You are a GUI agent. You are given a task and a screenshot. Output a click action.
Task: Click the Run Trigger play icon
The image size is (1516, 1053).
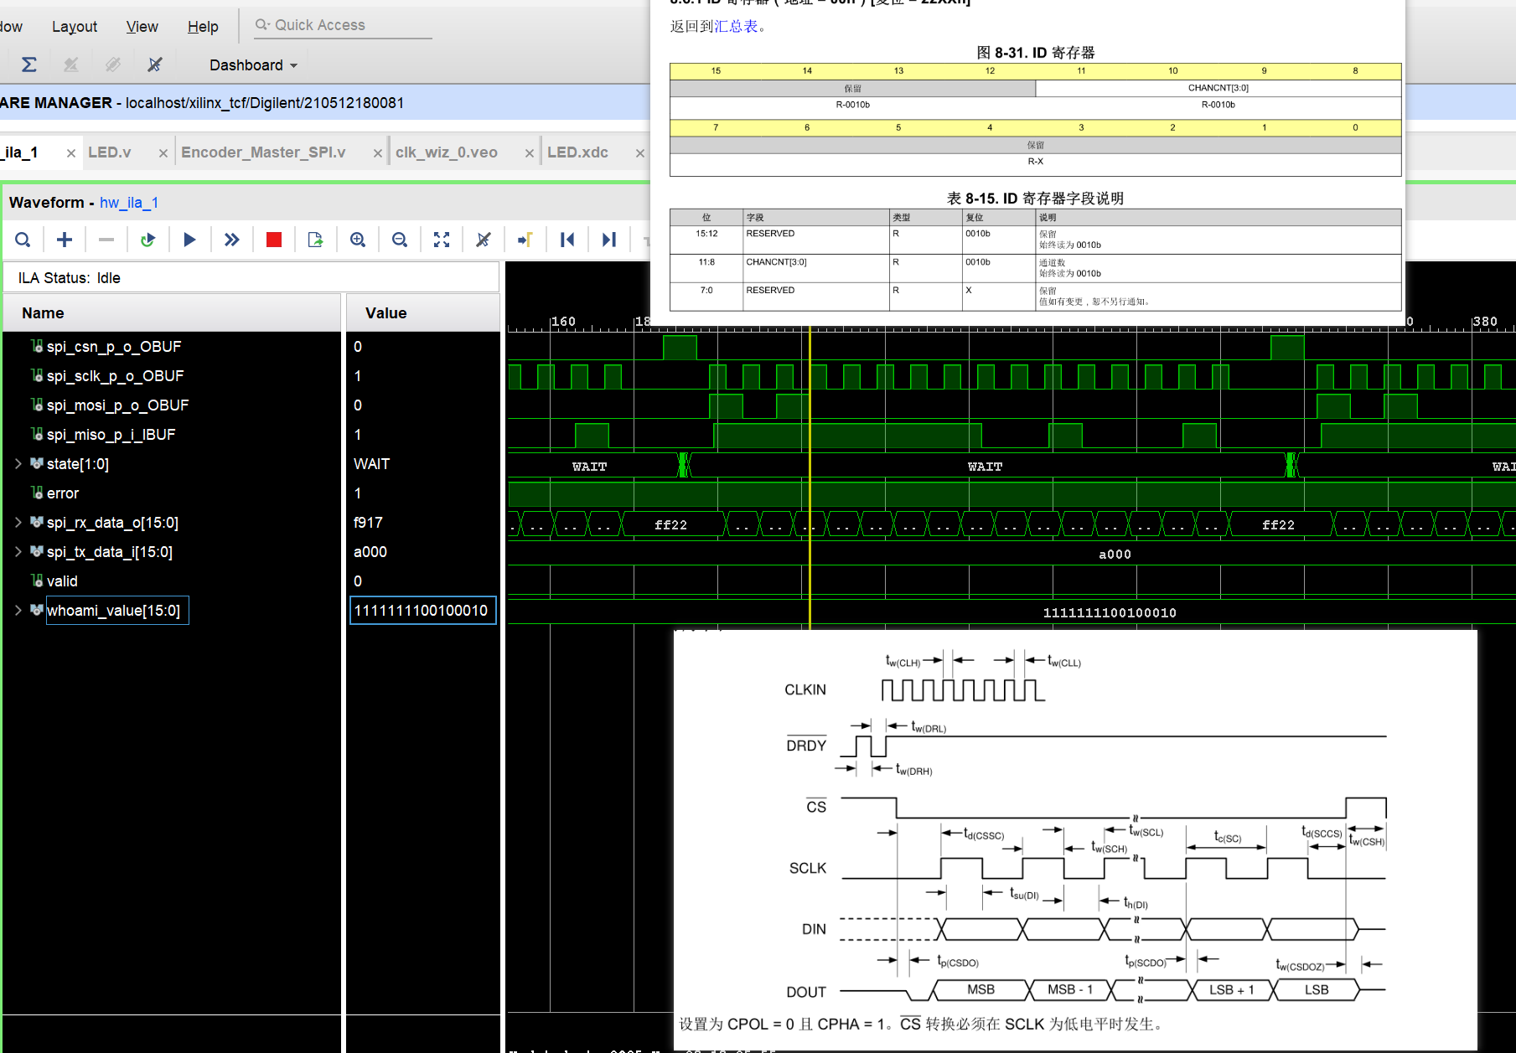tap(189, 240)
